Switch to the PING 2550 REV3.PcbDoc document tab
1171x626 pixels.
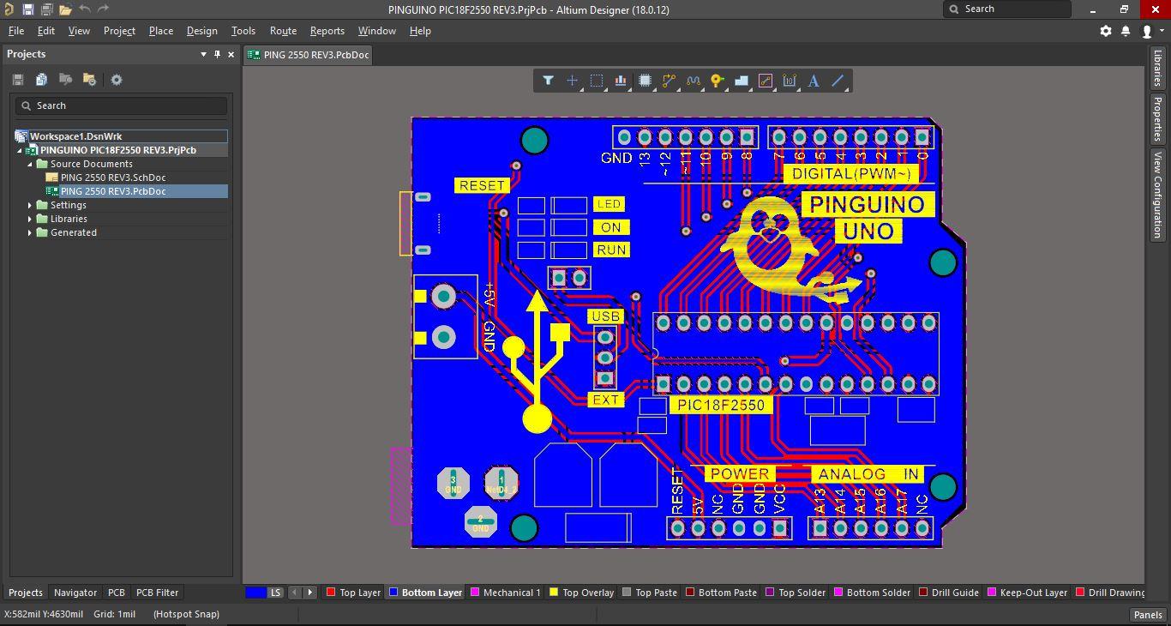[309, 55]
